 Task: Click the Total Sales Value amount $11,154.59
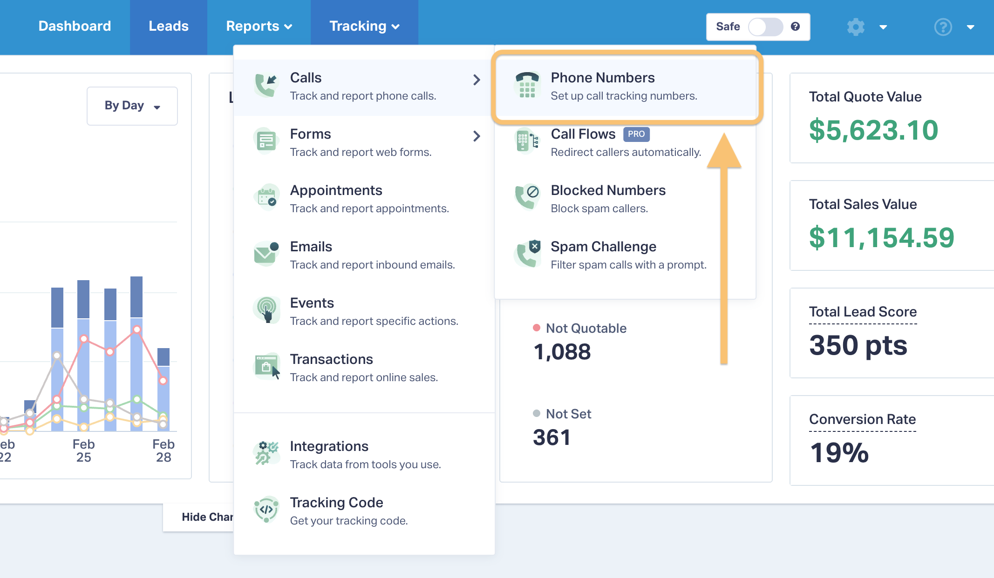pyautogui.click(x=882, y=237)
